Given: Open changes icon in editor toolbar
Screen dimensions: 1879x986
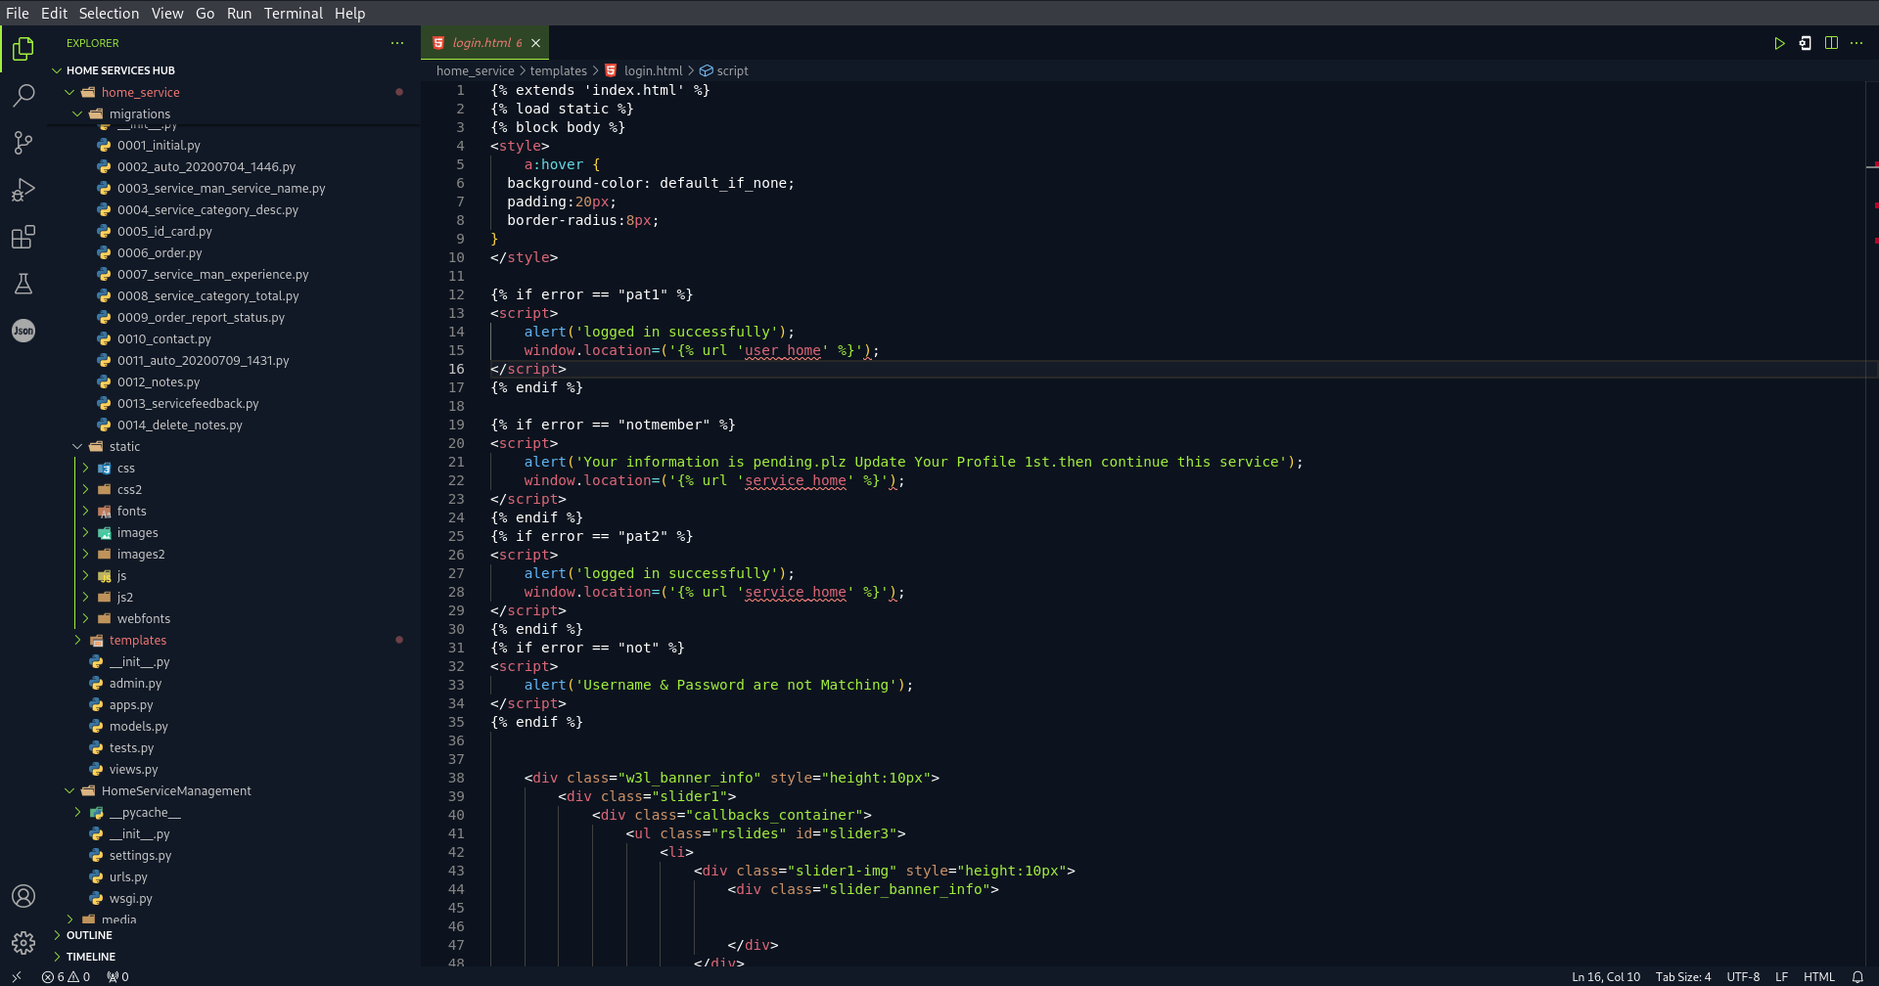Looking at the screenshot, I should coord(1806,43).
